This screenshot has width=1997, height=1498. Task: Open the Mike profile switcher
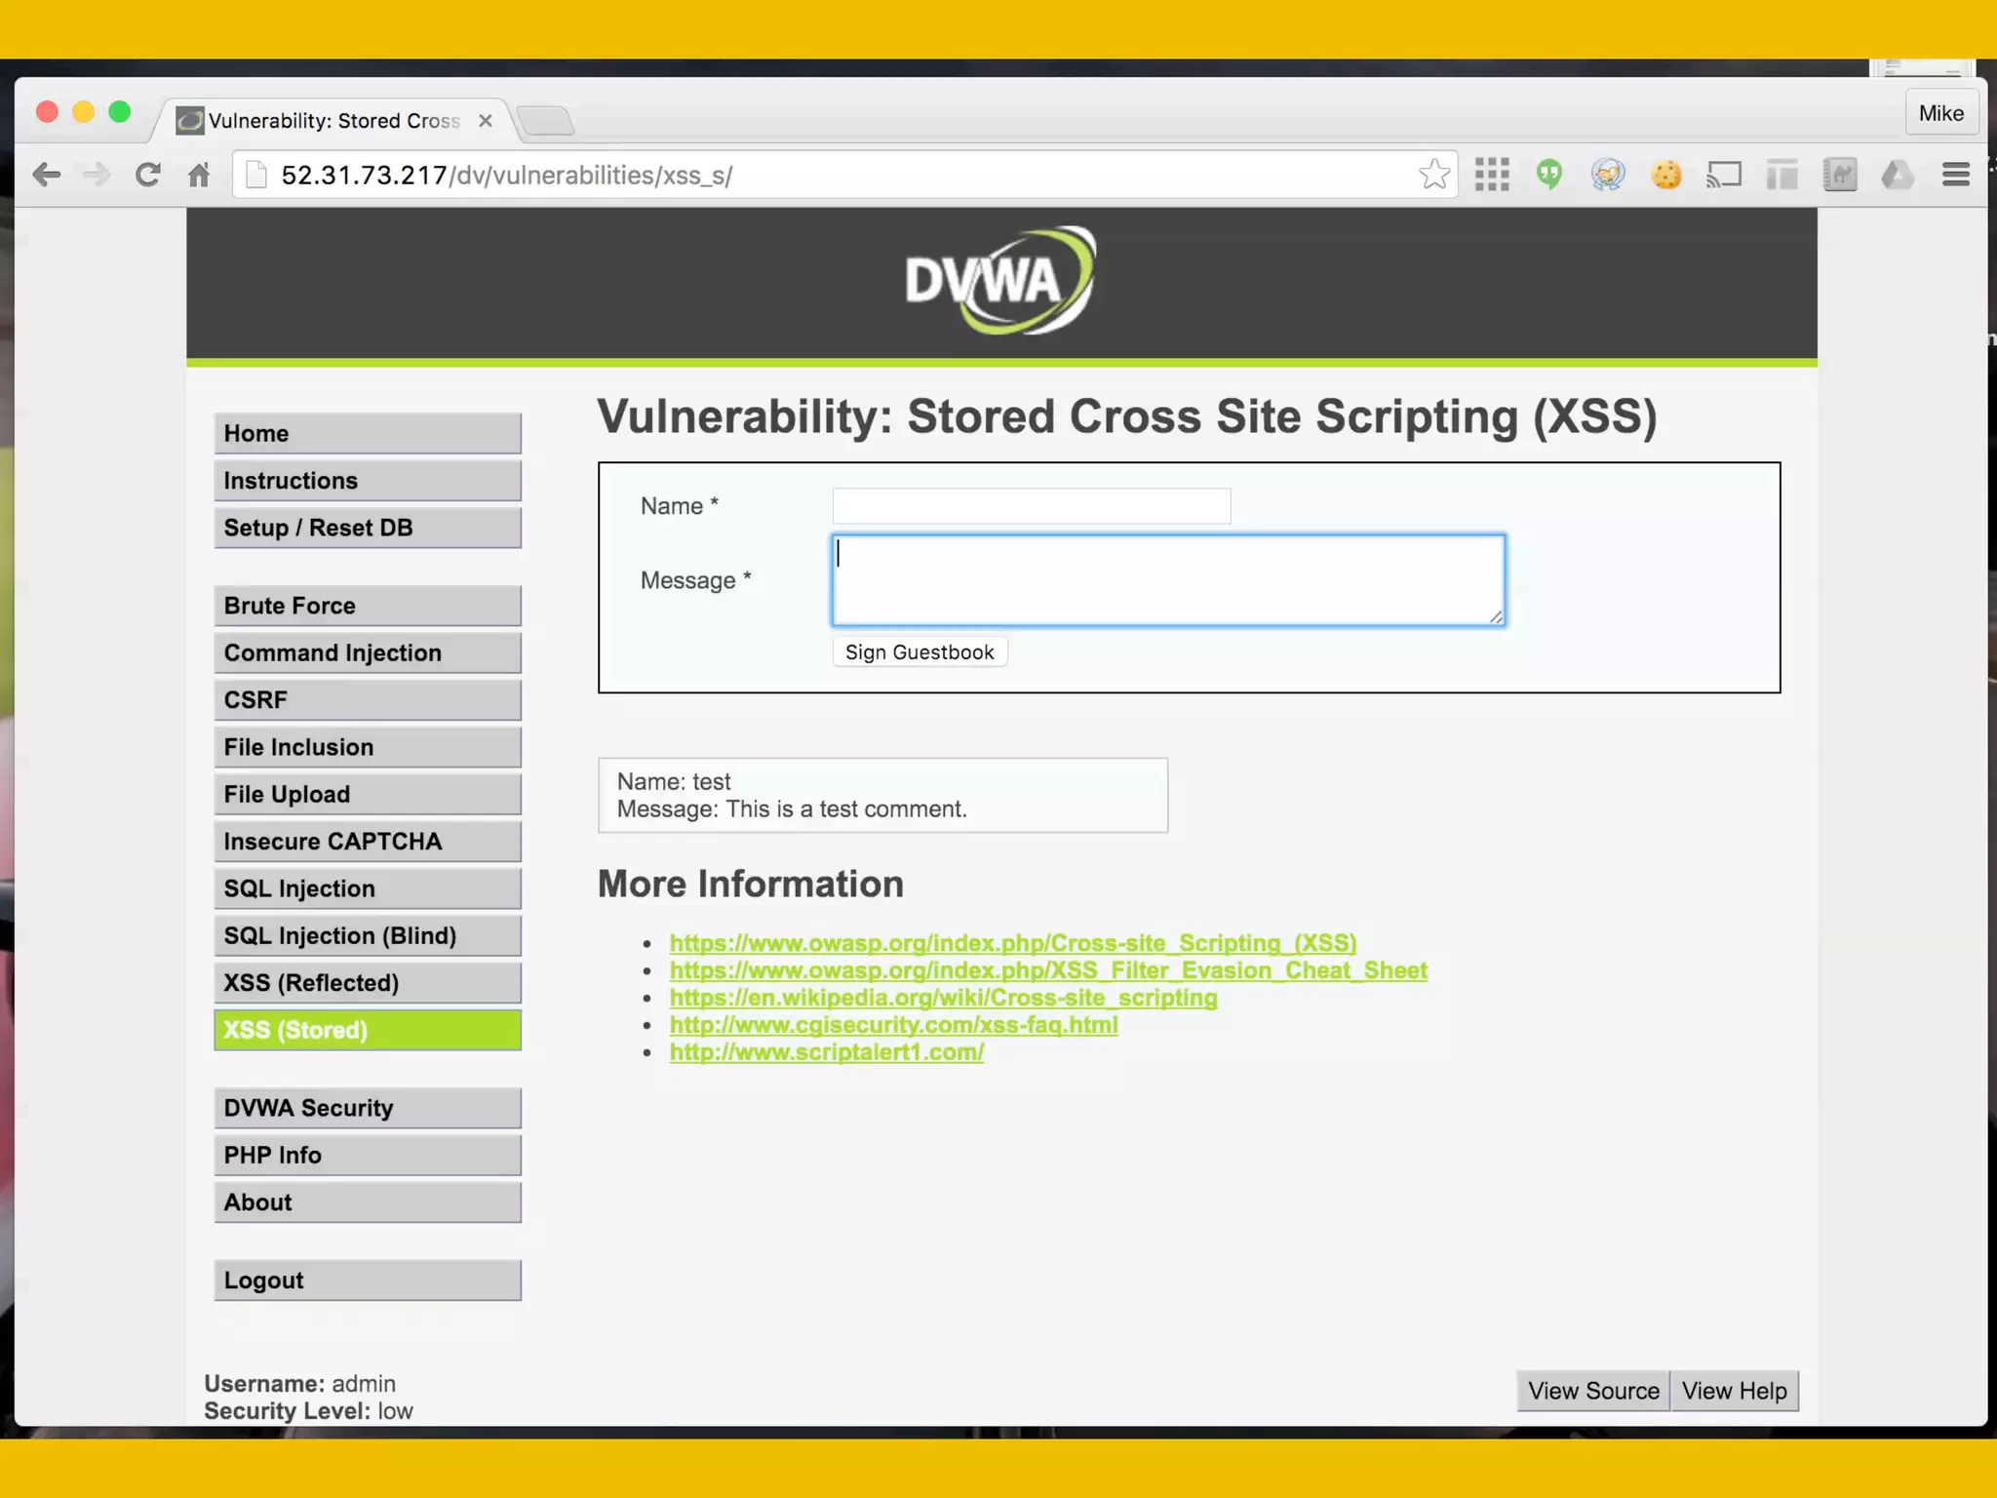pos(1940,113)
